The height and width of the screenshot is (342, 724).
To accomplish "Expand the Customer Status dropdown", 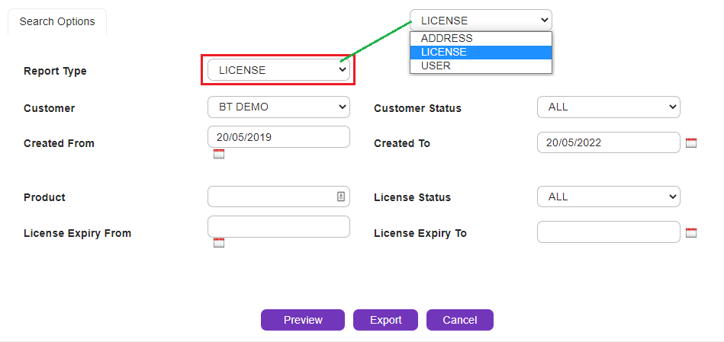I will (608, 107).
